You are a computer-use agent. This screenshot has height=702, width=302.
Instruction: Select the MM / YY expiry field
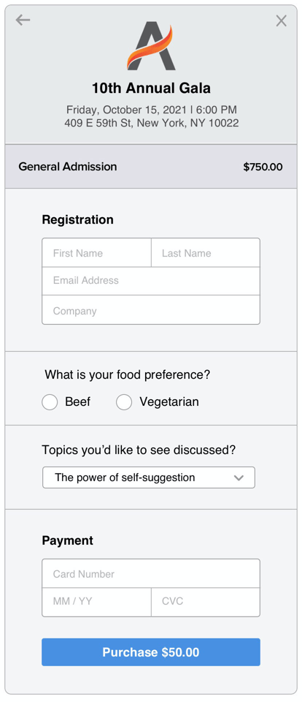pyautogui.click(x=96, y=602)
